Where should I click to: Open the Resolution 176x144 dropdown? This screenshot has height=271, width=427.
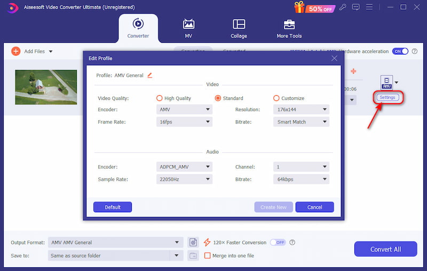click(301, 110)
